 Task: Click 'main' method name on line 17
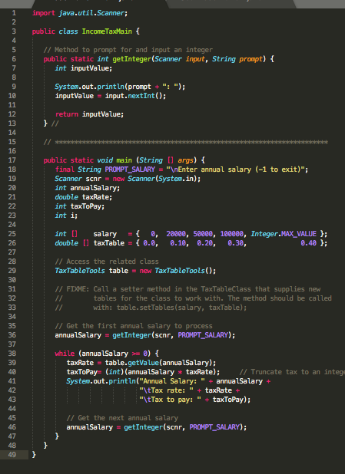pos(124,160)
